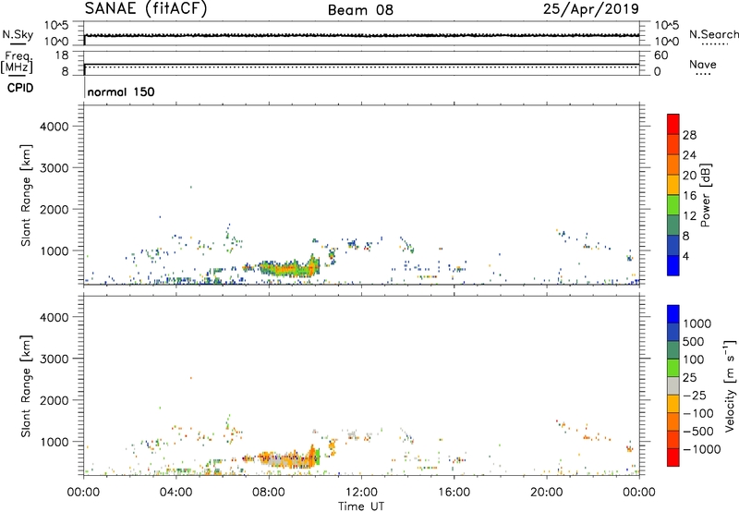Click the 'SANAE (fitACF)' plot title

pos(146,8)
